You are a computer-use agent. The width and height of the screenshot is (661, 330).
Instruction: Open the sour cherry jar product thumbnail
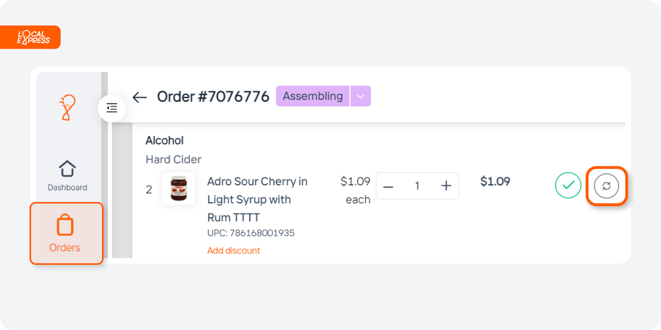pyautogui.click(x=178, y=189)
